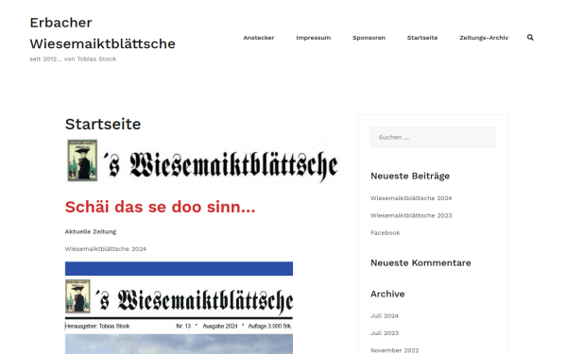Focus the Suchen search field in sidebar
Screen dimensions: 567x354
coord(433,137)
